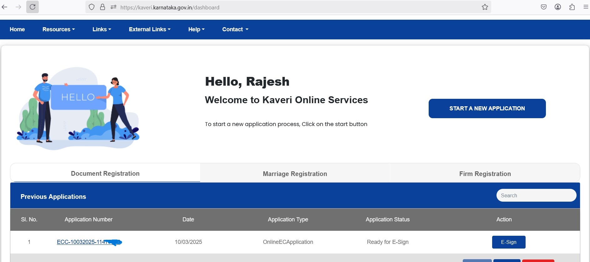Expand the Resources dropdown menu
This screenshot has width=590, height=262.
pyautogui.click(x=59, y=29)
